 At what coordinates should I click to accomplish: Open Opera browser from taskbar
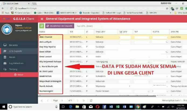98,107
